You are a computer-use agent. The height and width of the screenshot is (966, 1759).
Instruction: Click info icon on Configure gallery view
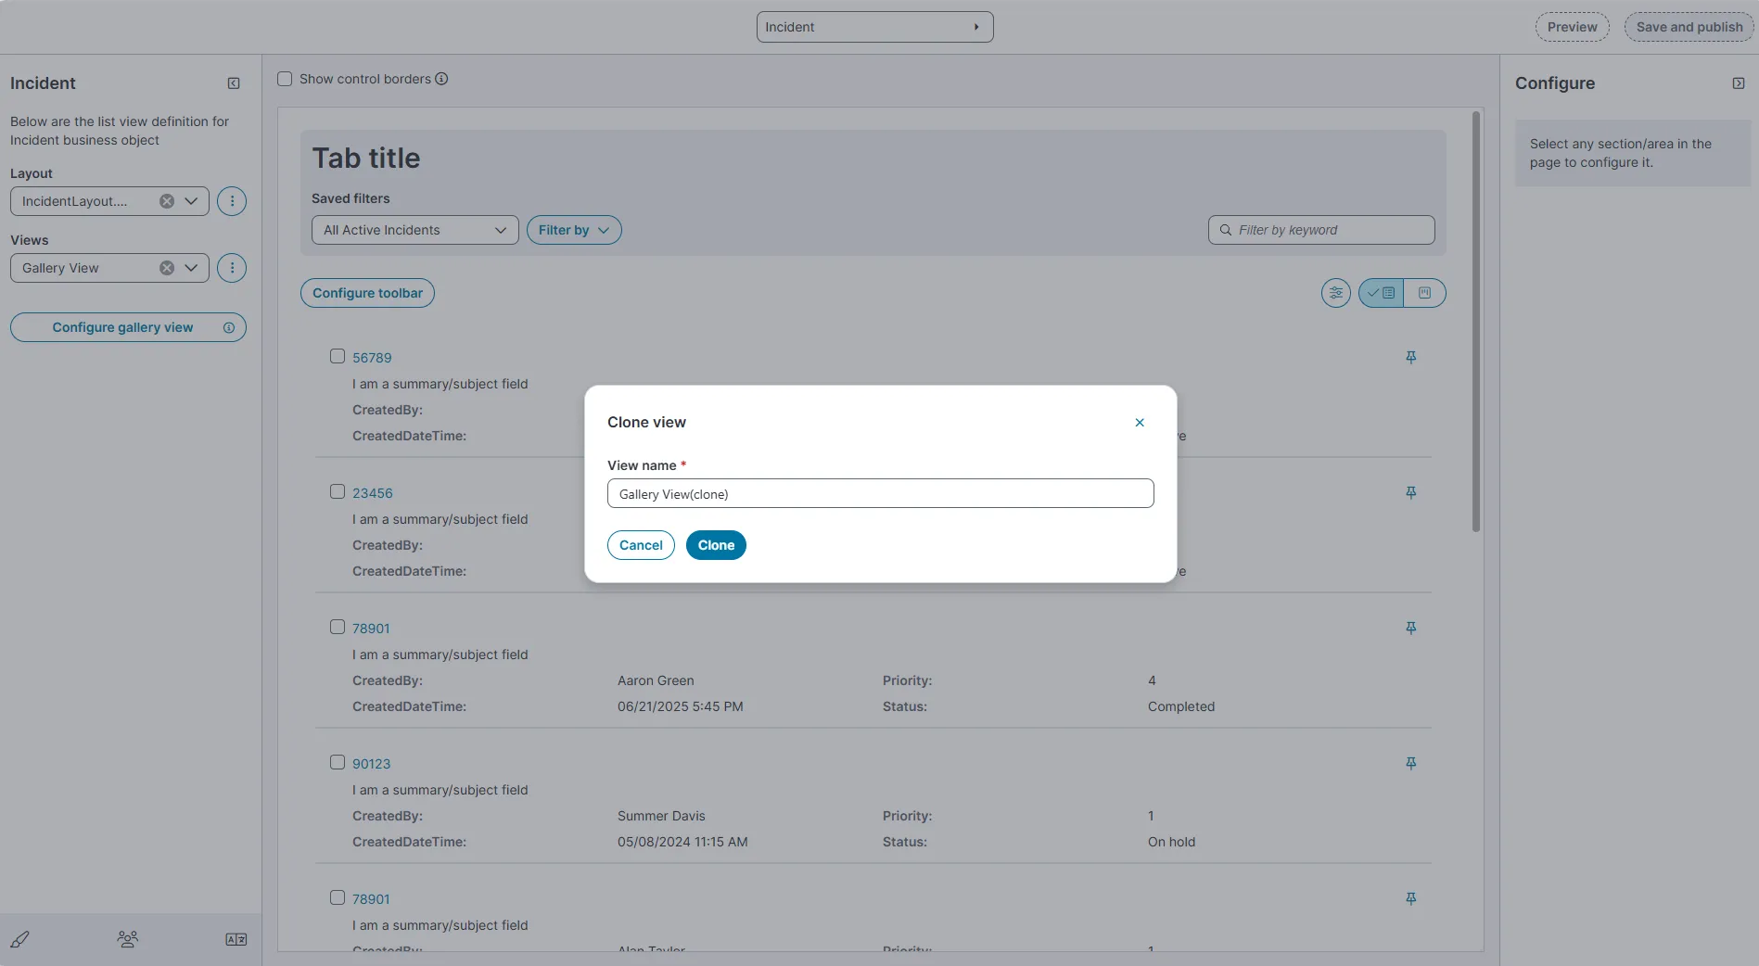(x=229, y=327)
